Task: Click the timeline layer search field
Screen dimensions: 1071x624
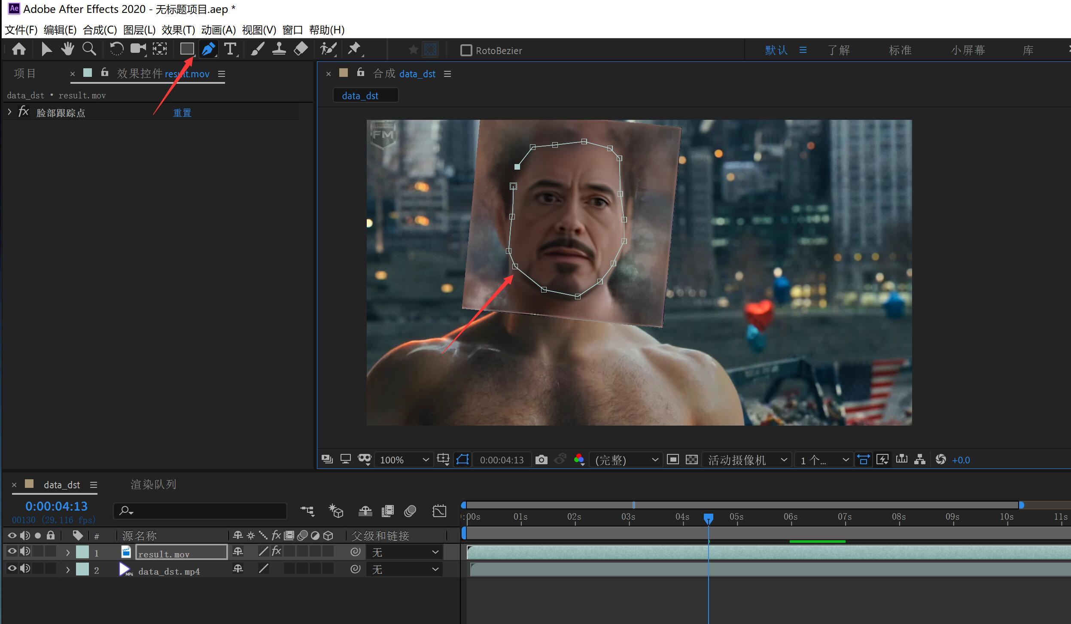Action: coord(200,511)
